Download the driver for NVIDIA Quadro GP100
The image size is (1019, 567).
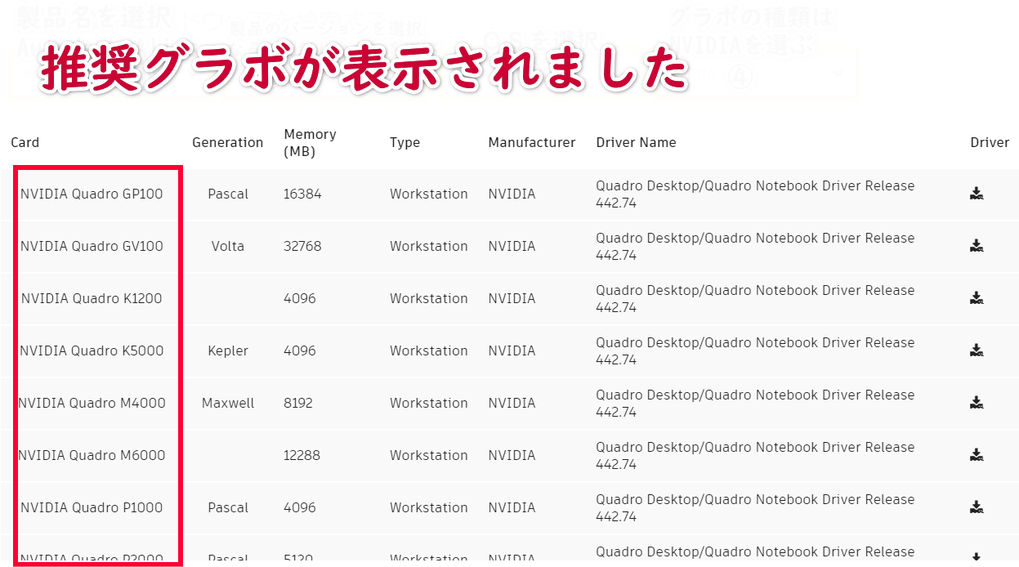tap(977, 194)
